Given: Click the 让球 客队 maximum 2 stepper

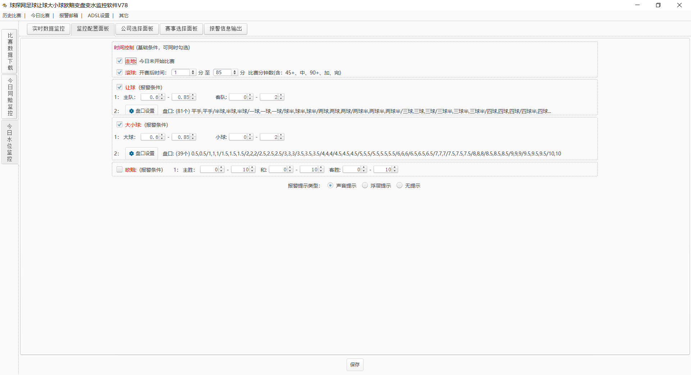Looking at the screenshot, I should point(281,97).
